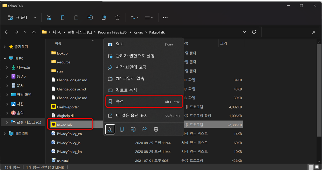Click 로컬 디스크 (C:) in the address breadcrumb

tap(80, 32)
